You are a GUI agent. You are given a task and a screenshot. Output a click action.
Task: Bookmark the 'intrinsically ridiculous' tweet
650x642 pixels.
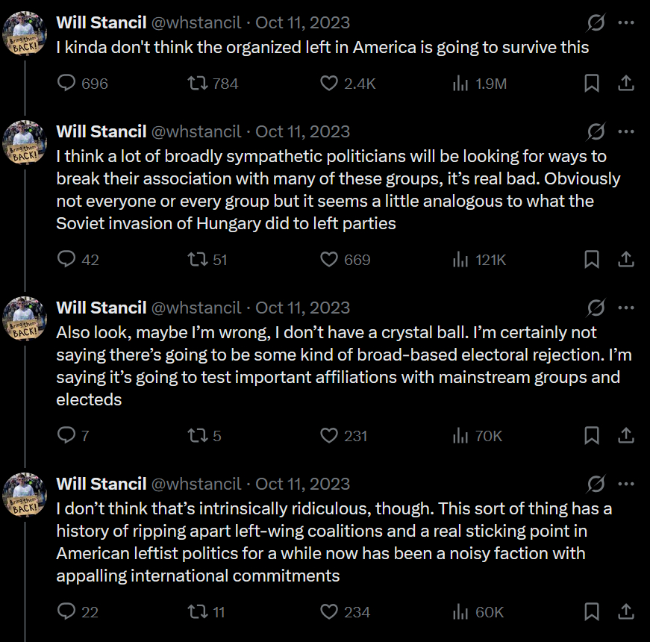point(591,612)
